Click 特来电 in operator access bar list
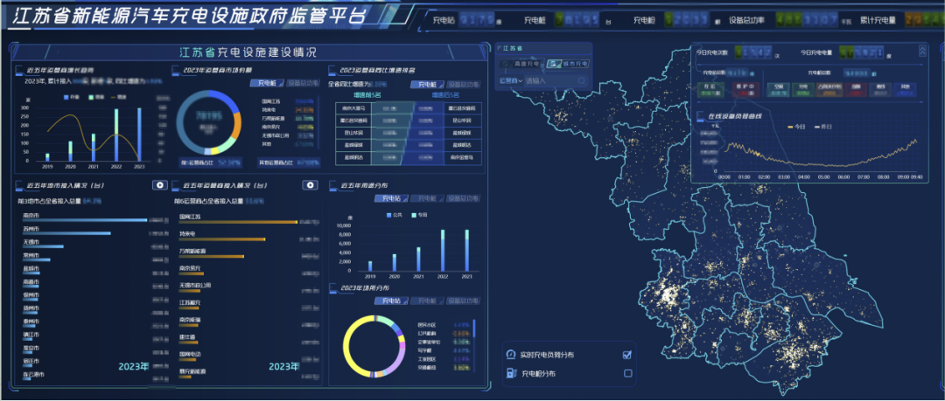Image resolution: width=945 pixels, height=401 pixels. pos(187,232)
